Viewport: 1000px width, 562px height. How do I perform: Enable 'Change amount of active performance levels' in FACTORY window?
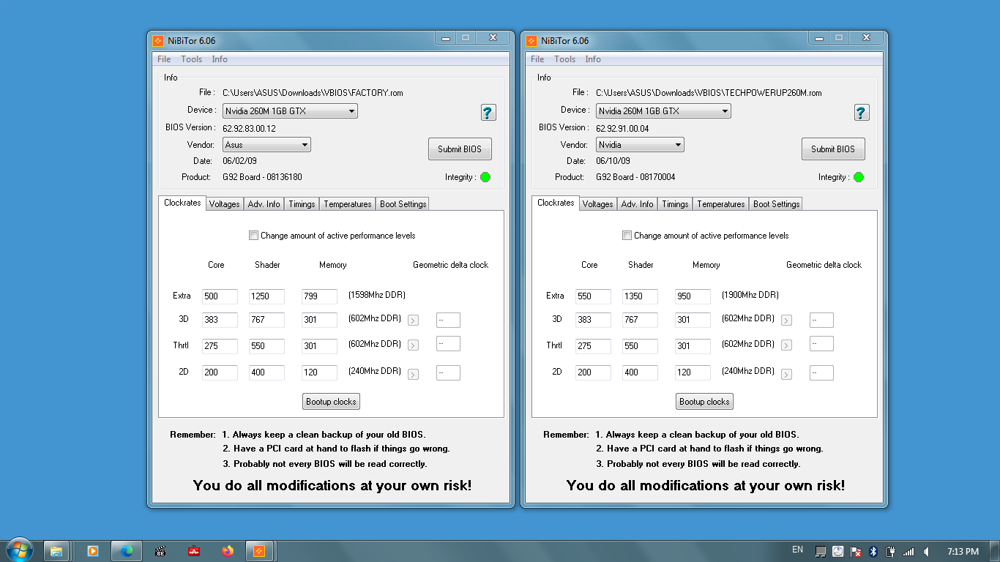pyautogui.click(x=253, y=236)
